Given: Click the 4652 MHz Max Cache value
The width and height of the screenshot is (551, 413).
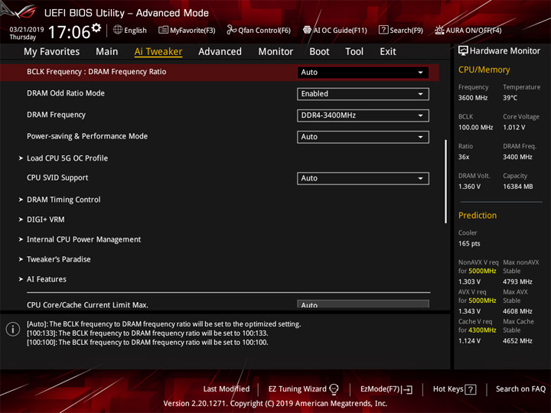Looking at the screenshot, I should (x=517, y=341).
